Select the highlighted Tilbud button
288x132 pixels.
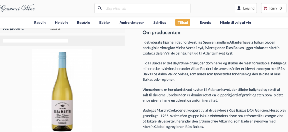(x=183, y=23)
